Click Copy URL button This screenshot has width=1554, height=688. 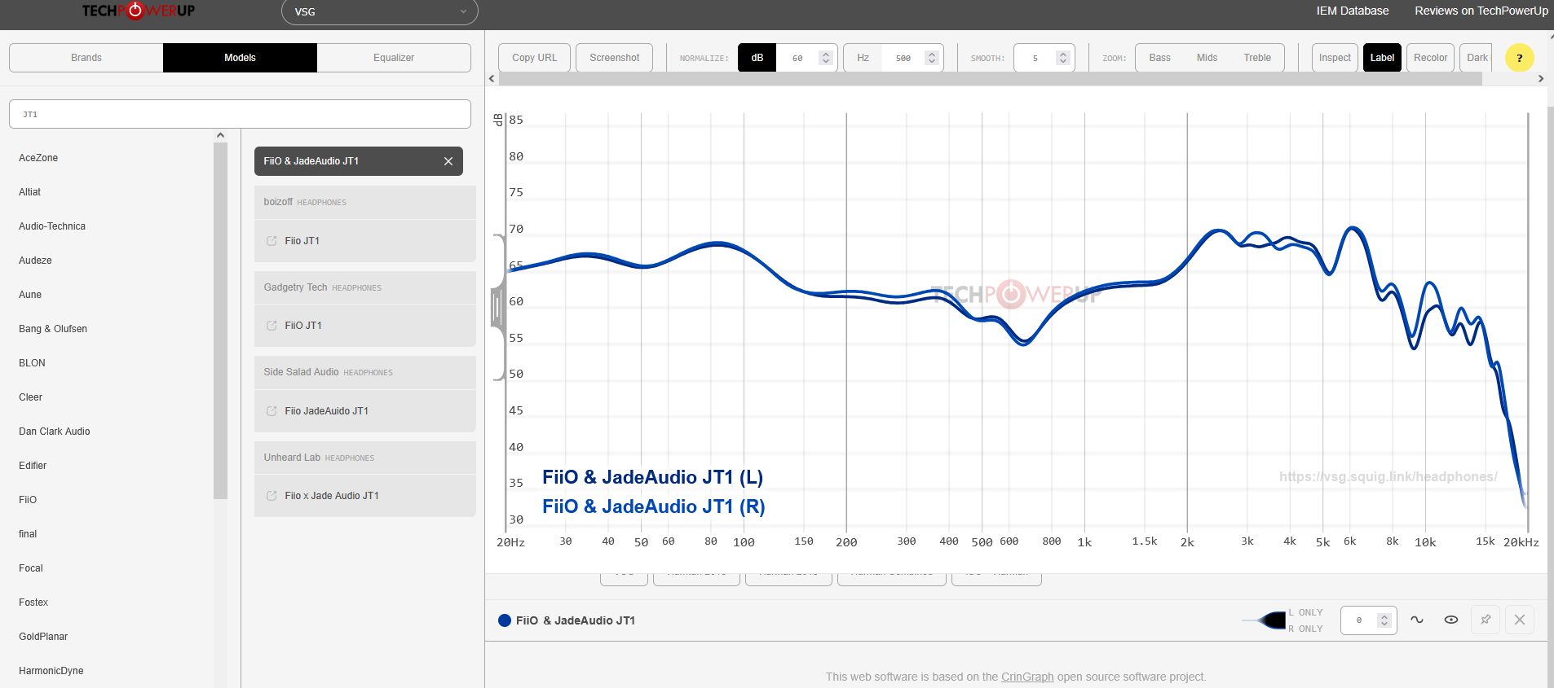click(x=535, y=58)
